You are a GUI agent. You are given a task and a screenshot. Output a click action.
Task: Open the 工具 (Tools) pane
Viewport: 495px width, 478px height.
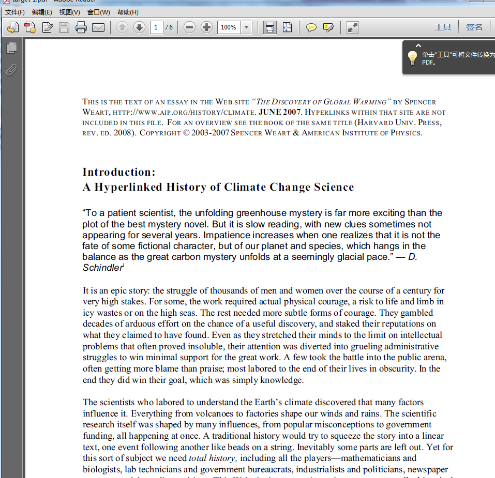[443, 27]
